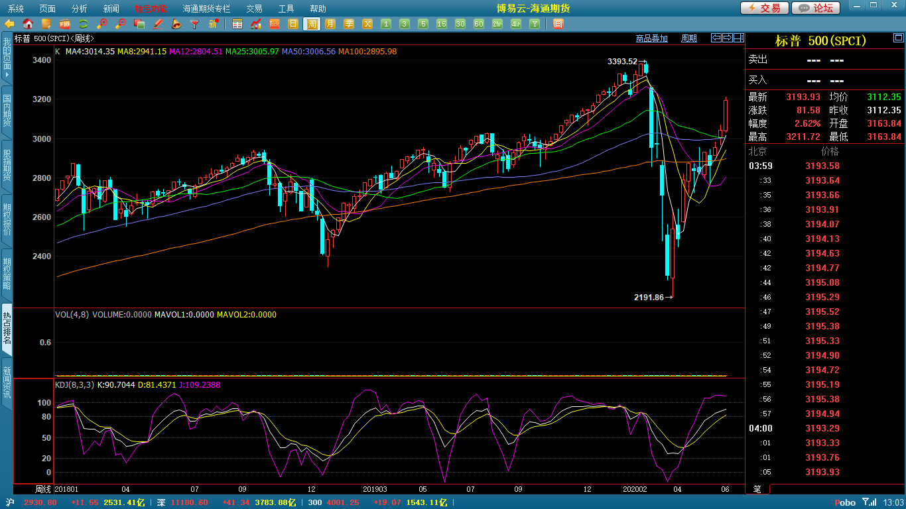This screenshot has height=509, width=906.
Task: Click the KDJ(8,3,3) indicator label
Action: point(75,385)
